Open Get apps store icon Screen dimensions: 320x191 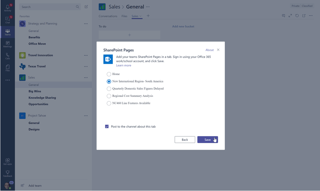pyautogui.click(x=8, y=162)
